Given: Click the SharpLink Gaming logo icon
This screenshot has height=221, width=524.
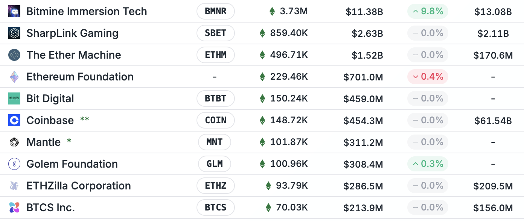Looking at the screenshot, I should [x=14, y=33].
